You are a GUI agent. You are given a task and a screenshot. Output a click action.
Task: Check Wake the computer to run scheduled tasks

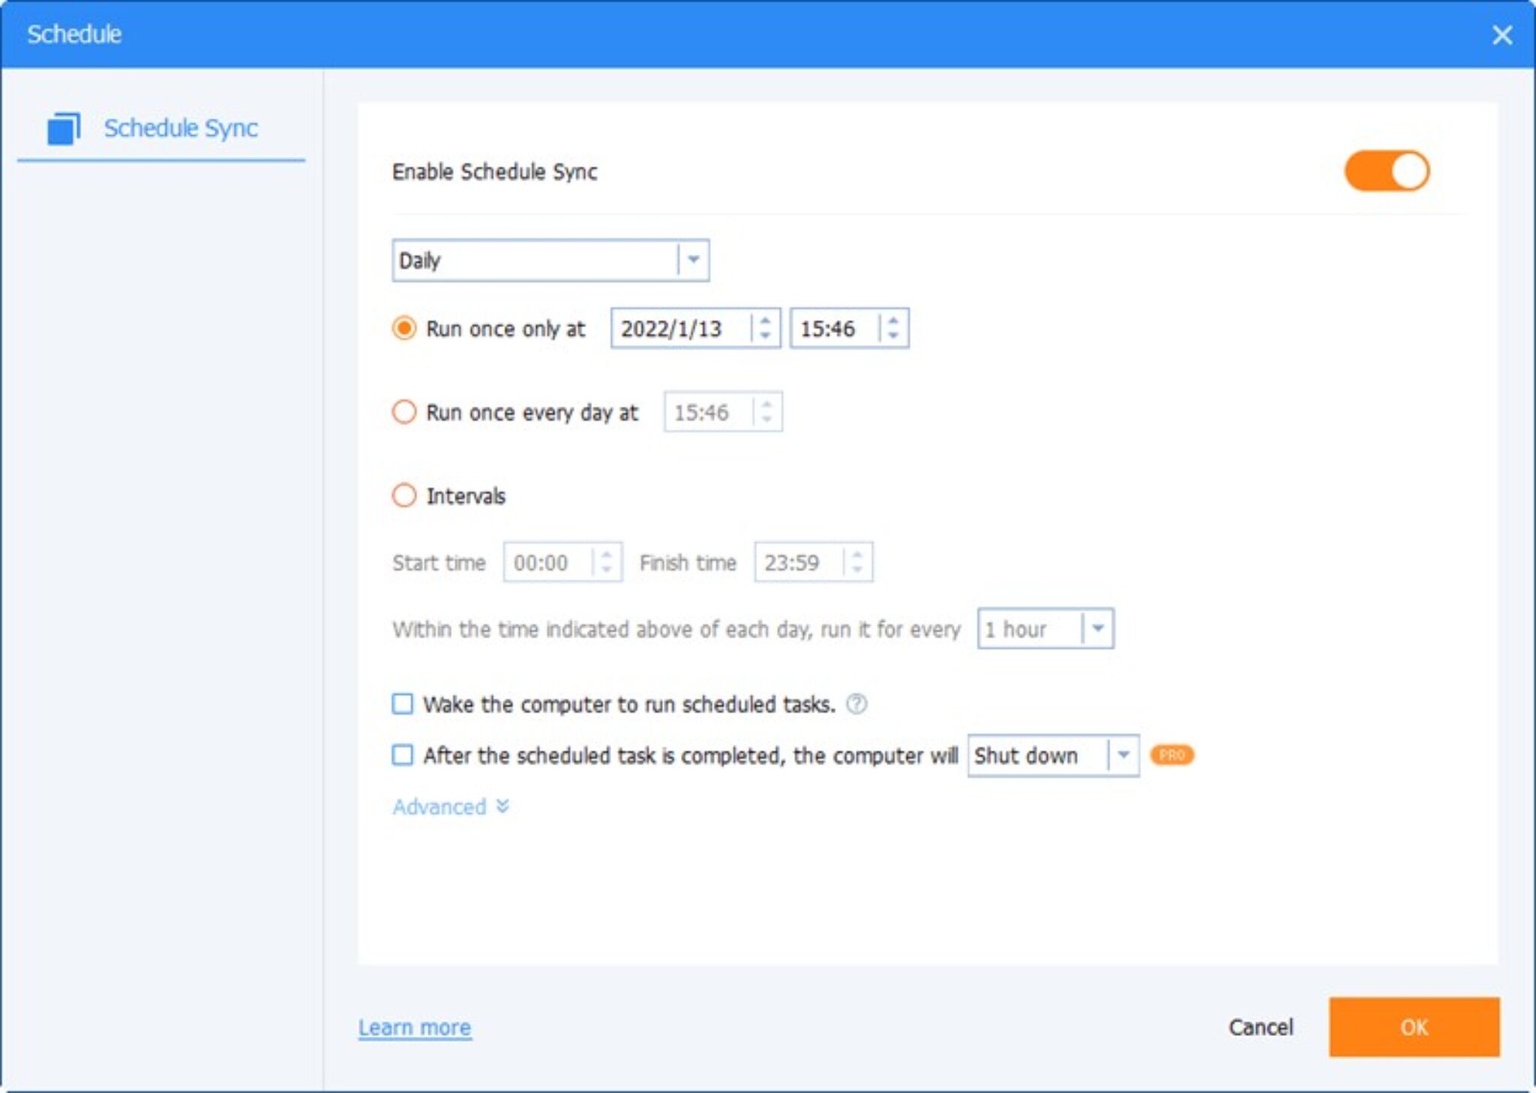402,704
